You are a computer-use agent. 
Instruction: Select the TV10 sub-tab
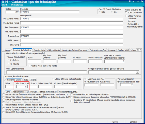click(x=26, y=80)
